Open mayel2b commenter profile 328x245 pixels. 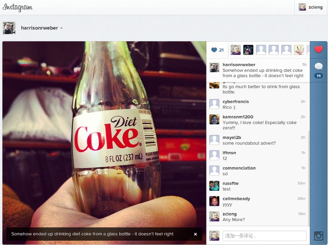tap(232, 138)
